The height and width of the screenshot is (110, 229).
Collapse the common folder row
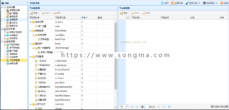(31, 104)
